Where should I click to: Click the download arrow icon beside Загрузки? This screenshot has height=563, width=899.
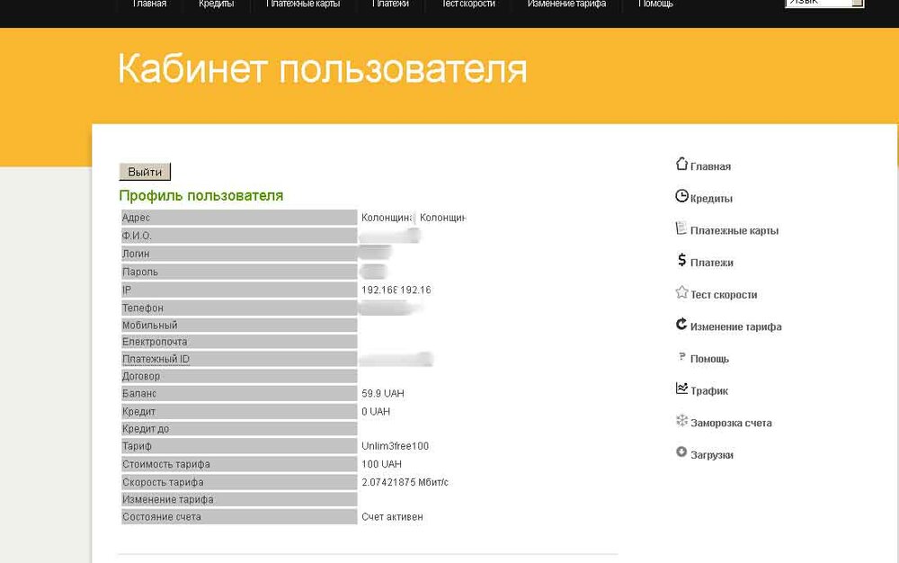tap(681, 452)
